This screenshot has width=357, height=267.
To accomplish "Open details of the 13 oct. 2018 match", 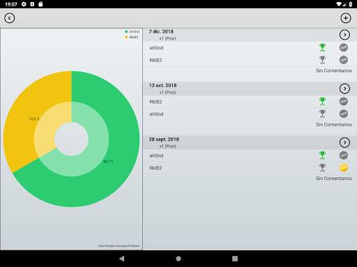I will (344, 88).
